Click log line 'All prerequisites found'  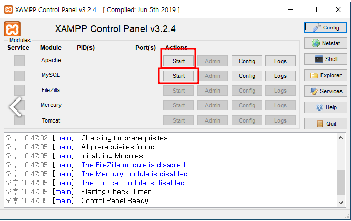tap(118, 147)
